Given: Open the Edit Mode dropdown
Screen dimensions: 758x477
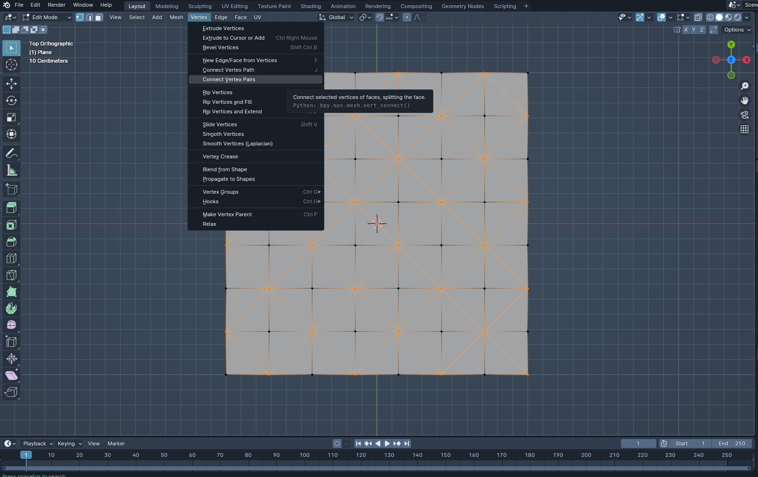Looking at the screenshot, I should pos(47,17).
